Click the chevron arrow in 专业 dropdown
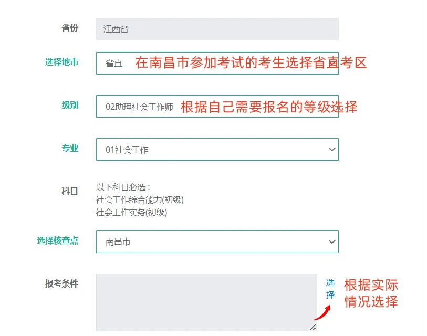Viewport: 427px width, 336px height. coord(331,150)
